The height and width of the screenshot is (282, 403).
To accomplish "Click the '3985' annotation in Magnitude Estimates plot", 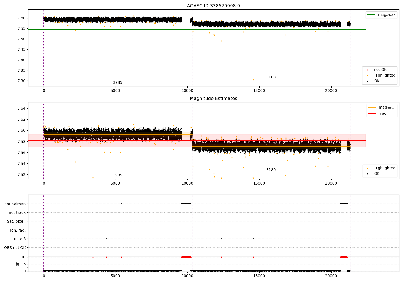I will click(118, 175).
